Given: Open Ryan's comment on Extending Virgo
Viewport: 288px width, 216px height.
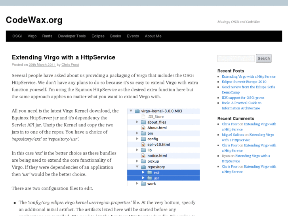Looking at the screenshot, I should click(x=246, y=159).
